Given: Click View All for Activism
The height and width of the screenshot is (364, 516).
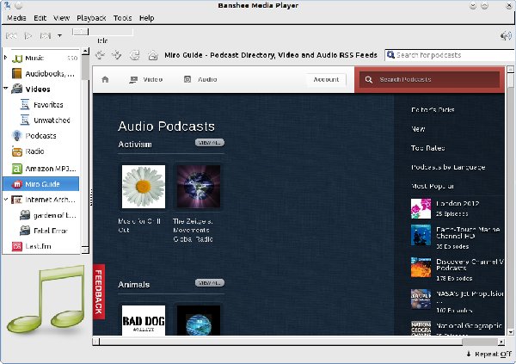Looking at the screenshot, I should (210, 143).
